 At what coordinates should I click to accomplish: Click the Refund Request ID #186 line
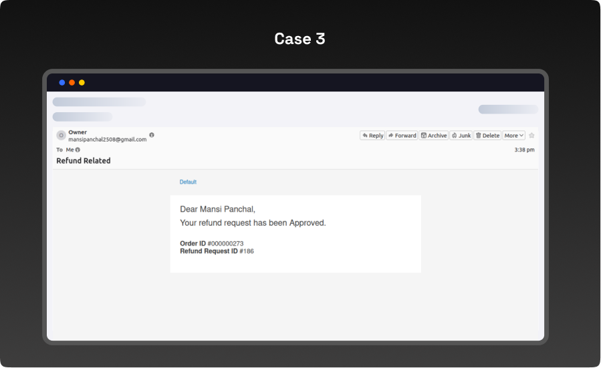point(217,251)
